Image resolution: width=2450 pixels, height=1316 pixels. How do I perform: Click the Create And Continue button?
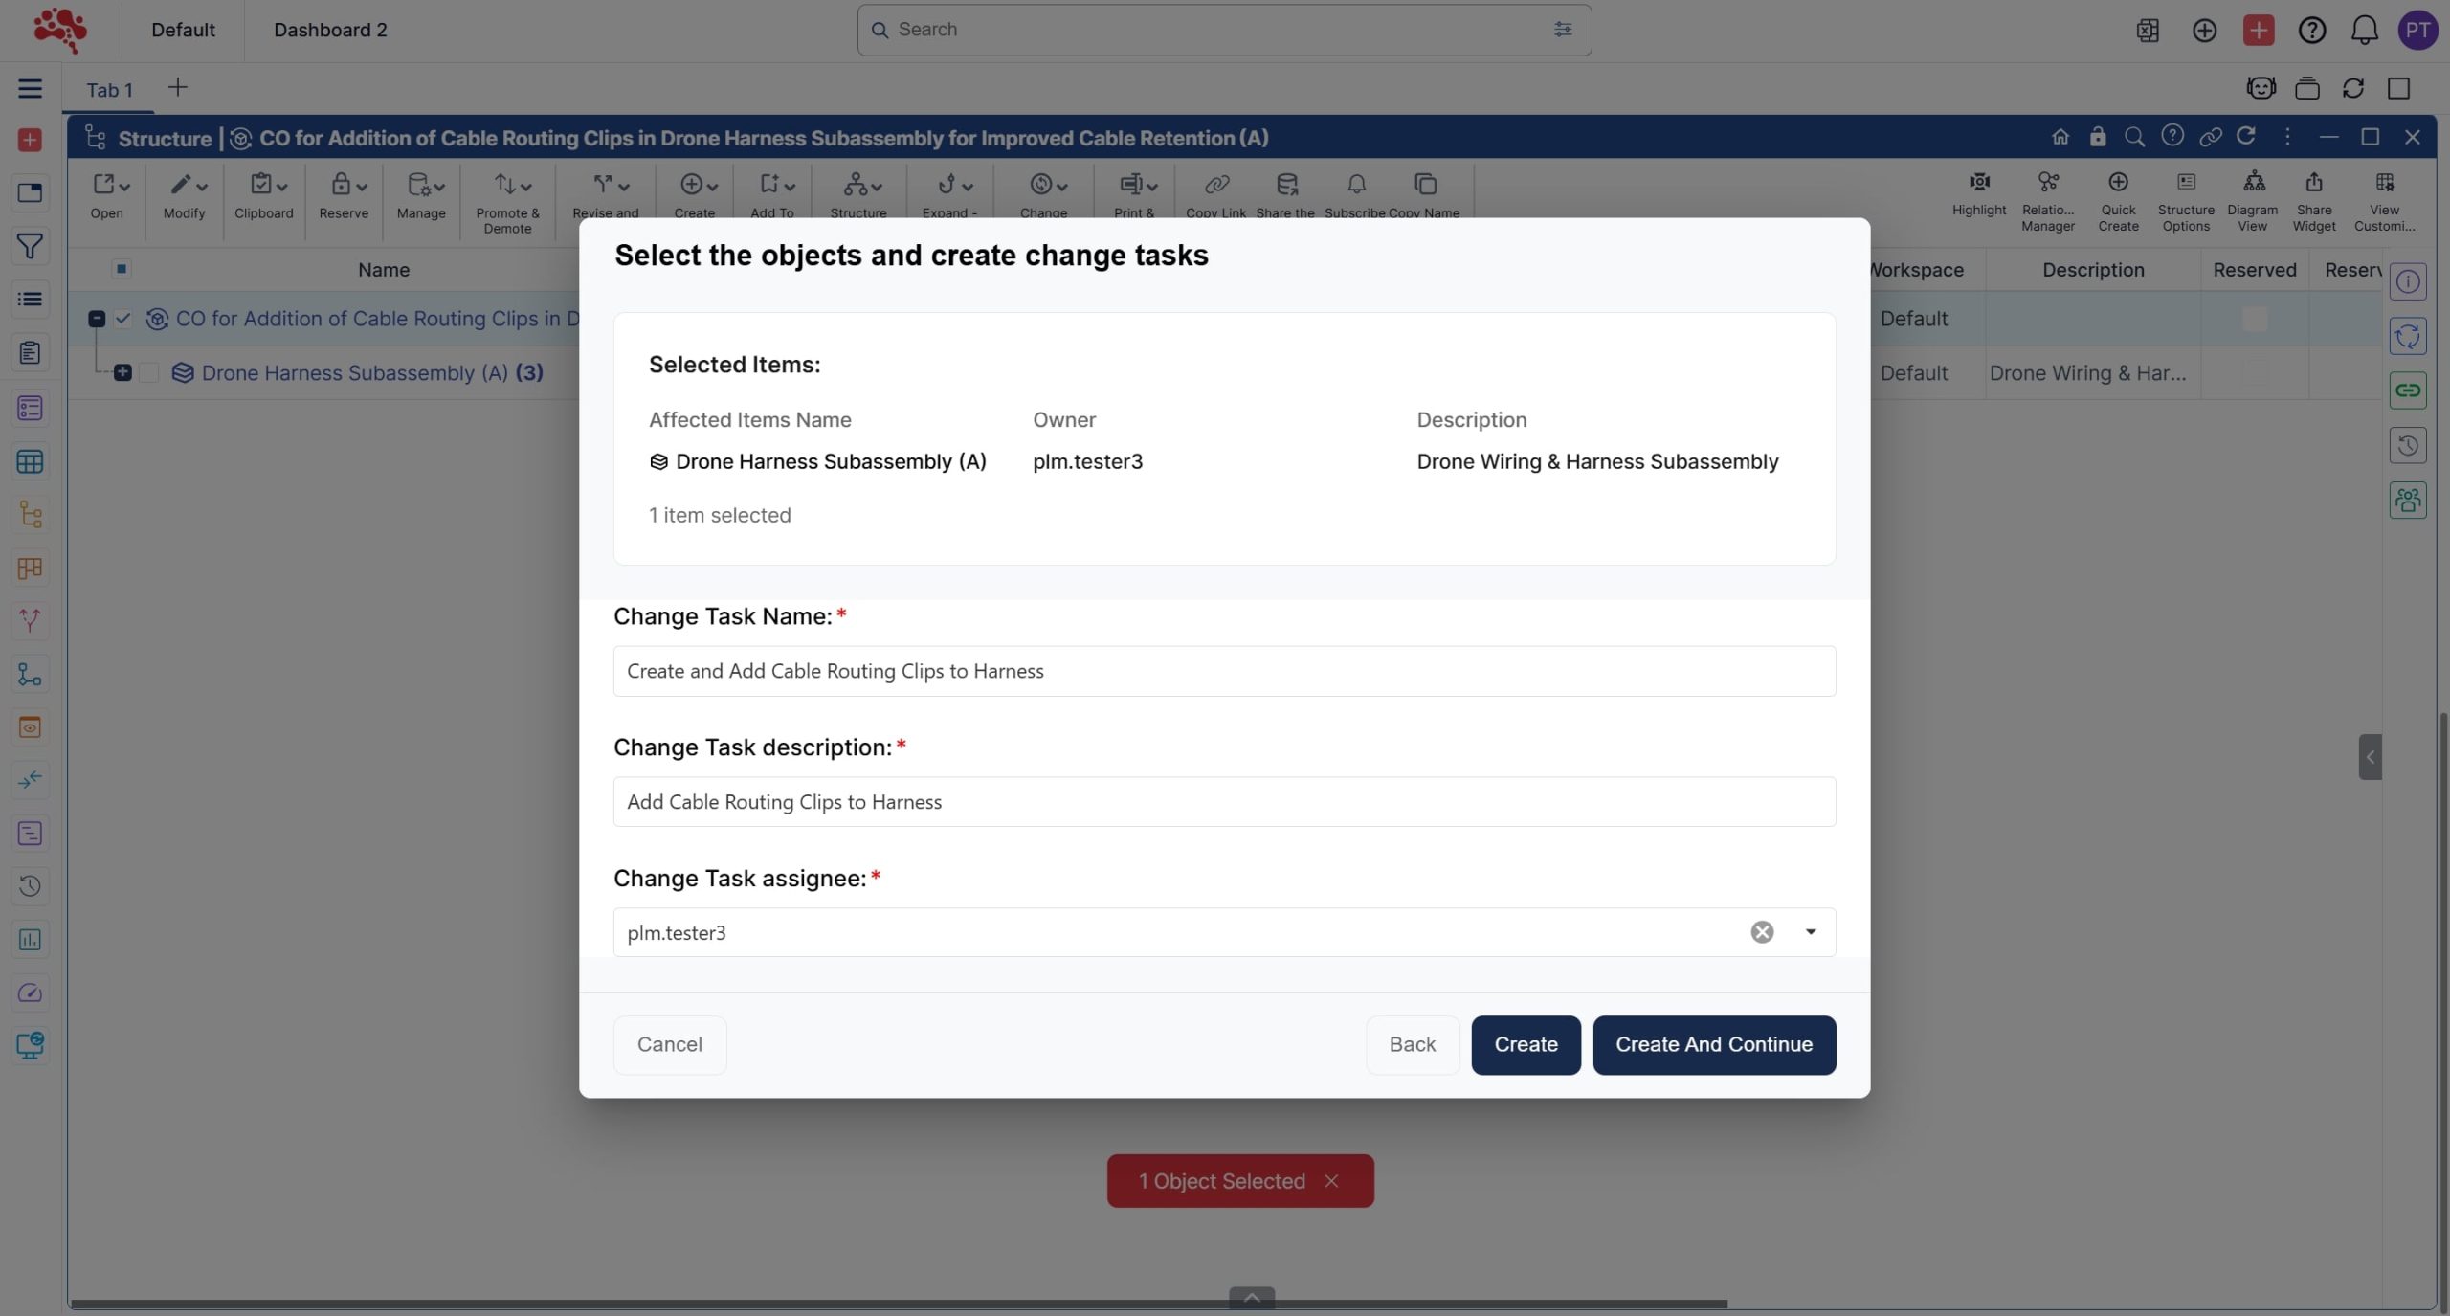pos(1713,1045)
